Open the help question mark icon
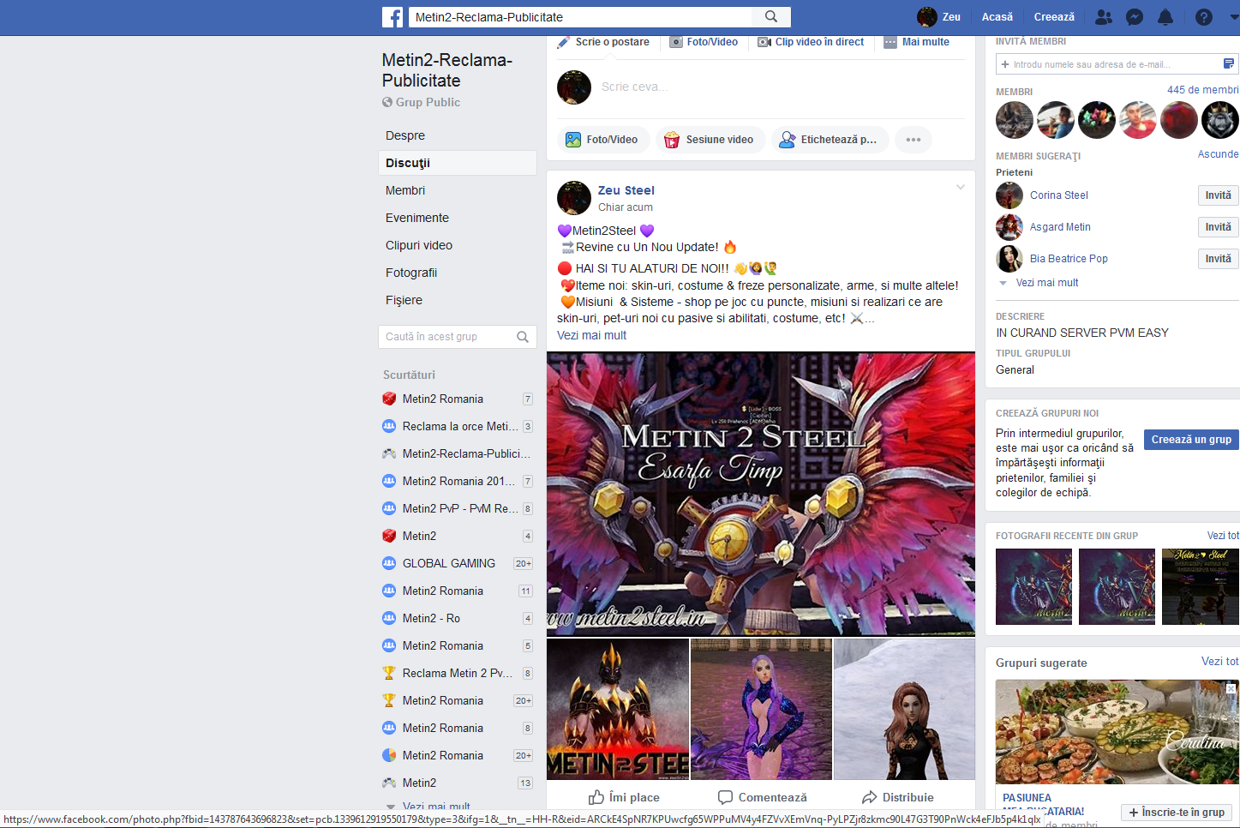 pos(1204,17)
